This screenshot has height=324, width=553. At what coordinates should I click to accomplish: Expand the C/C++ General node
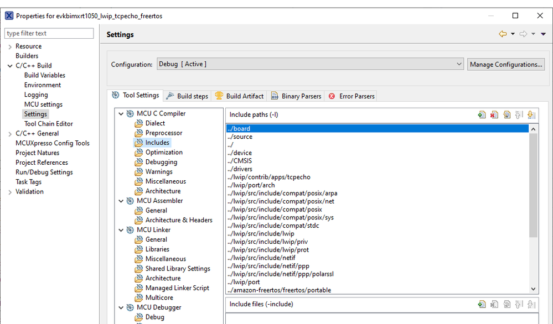[x=10, y=134]
